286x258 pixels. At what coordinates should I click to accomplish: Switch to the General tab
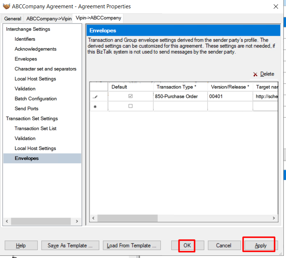[13, 18]
